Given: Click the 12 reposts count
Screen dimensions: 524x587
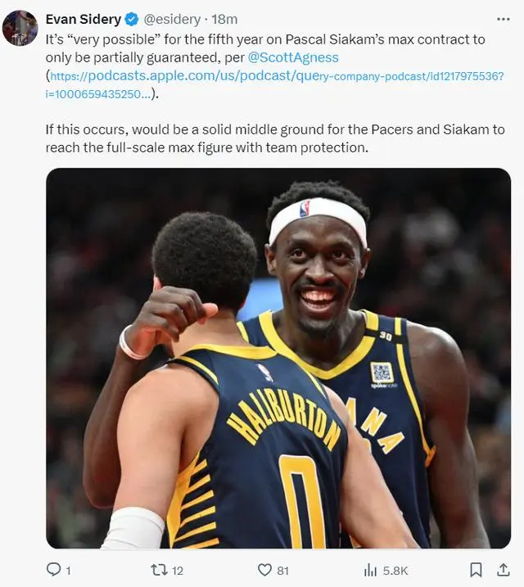Looking at the screenshot, I should (x=178, y=571).
